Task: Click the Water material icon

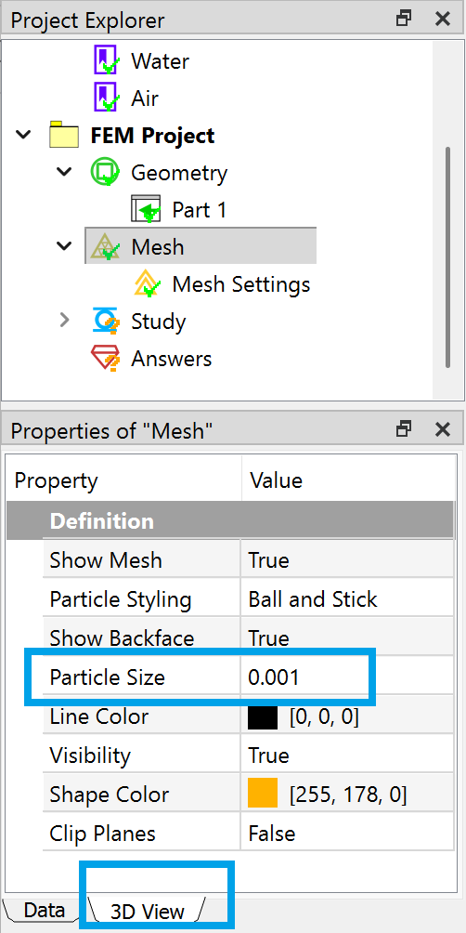Action: (105, 61)
